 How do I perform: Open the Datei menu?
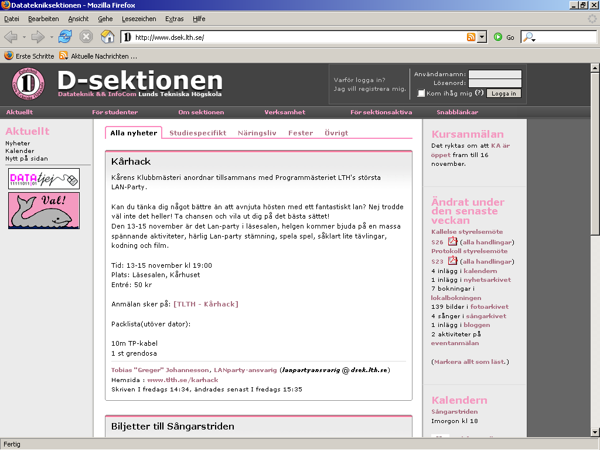[12, 19]
